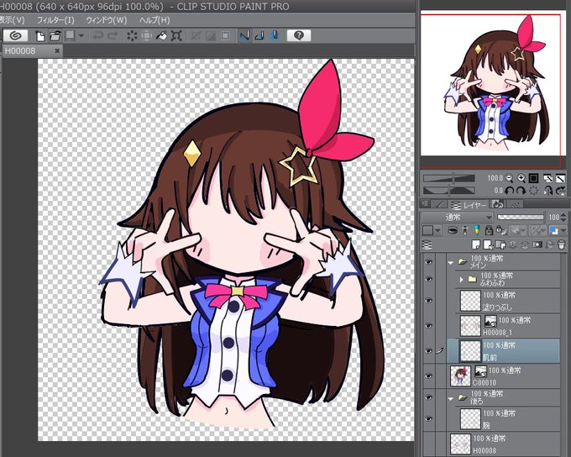Expand the ふわふわ layer folder

click(x=461, y=280)
